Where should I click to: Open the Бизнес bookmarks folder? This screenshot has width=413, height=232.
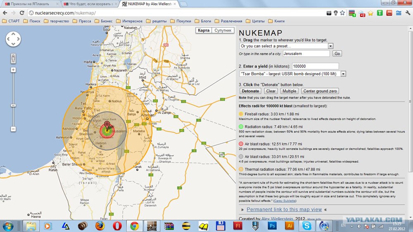pyautogui.click(x=104, y=21)
